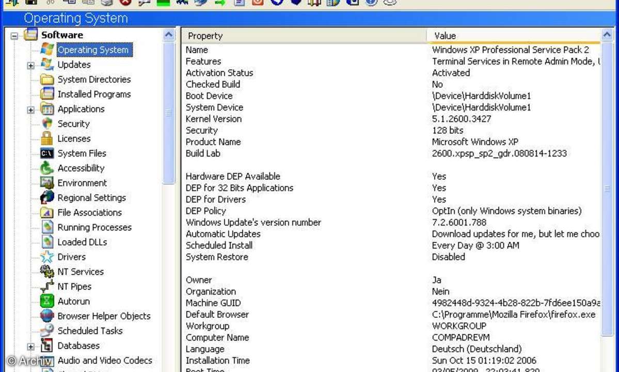Click the Microsoft Windows XP product value
Image resolution: width=619 pixels, height=372 pixels.
coord(475,142)
